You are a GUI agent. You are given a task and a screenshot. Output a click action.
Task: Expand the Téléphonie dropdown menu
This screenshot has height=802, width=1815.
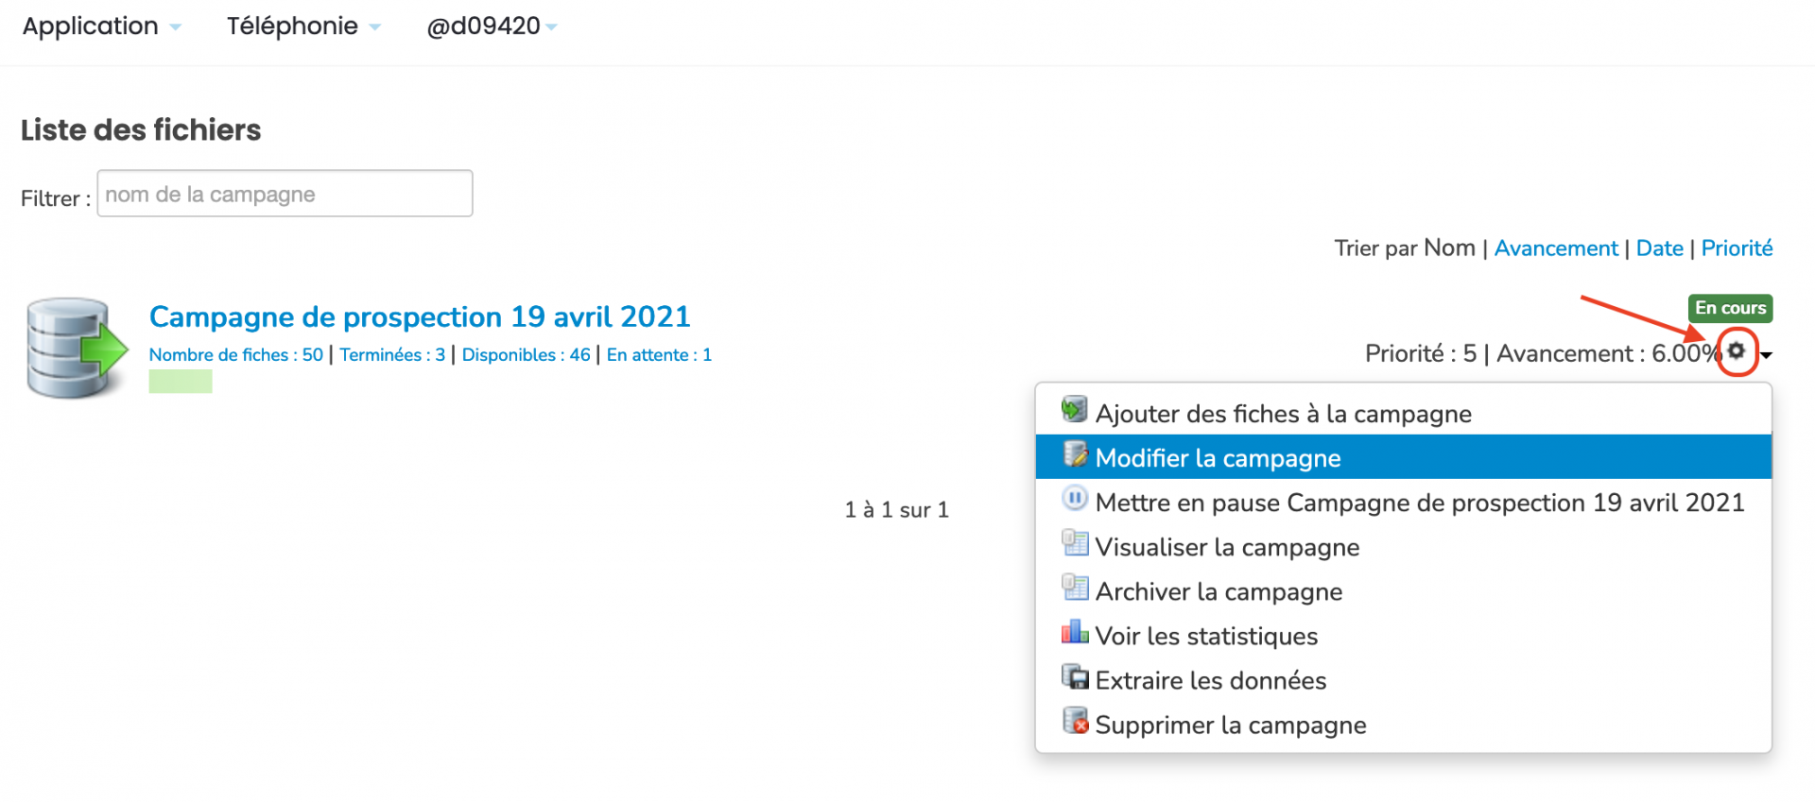pos(303,26)
